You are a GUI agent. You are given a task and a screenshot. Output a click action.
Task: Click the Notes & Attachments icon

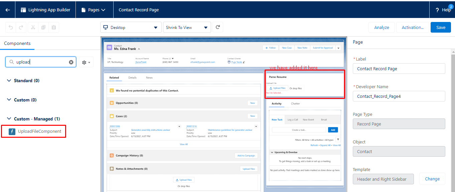click(112, 169)
